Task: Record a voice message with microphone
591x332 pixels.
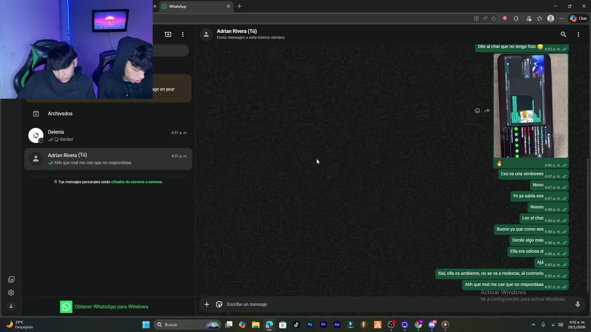Action: tap(578, 304)
